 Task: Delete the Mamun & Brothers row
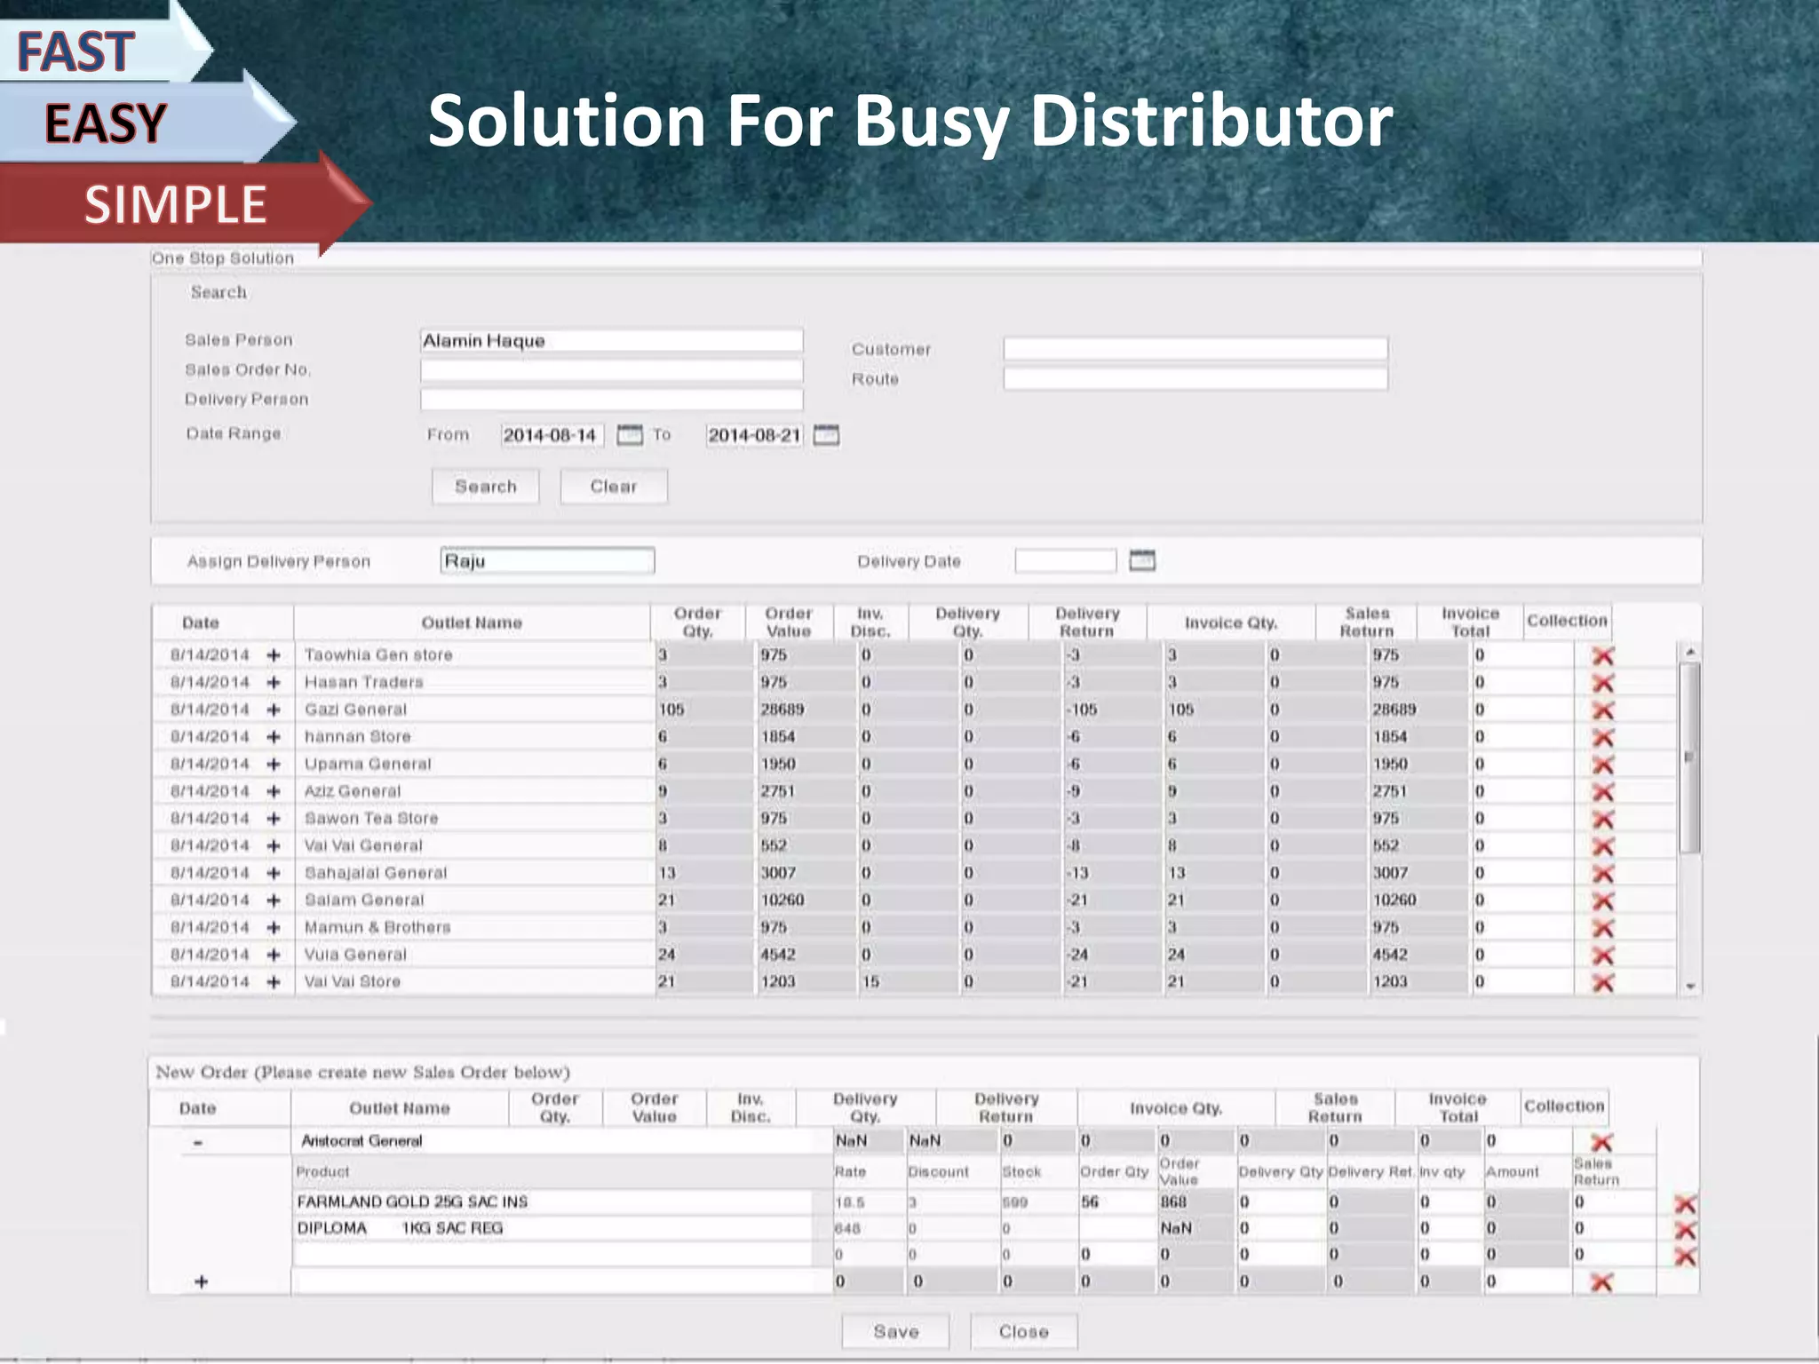pos(1602,929)
